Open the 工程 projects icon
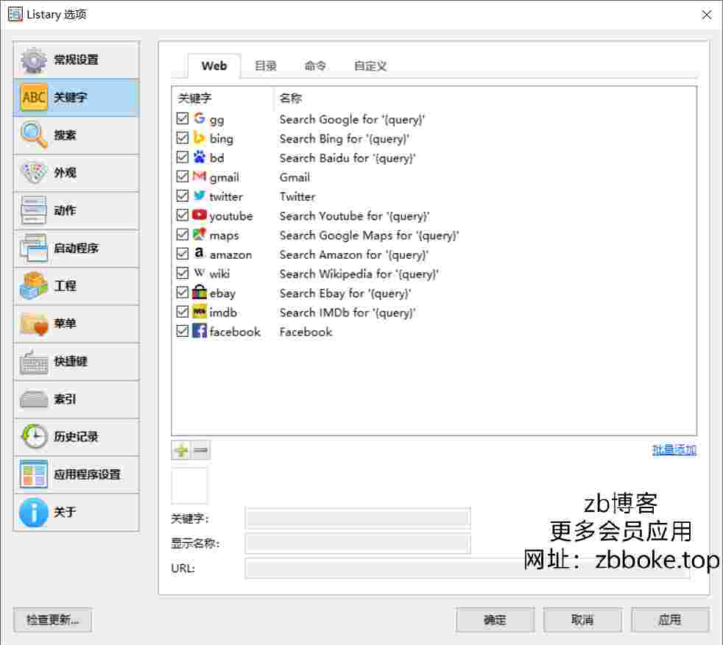This screenshot has height=645, width=723. [x=34, y=285]
